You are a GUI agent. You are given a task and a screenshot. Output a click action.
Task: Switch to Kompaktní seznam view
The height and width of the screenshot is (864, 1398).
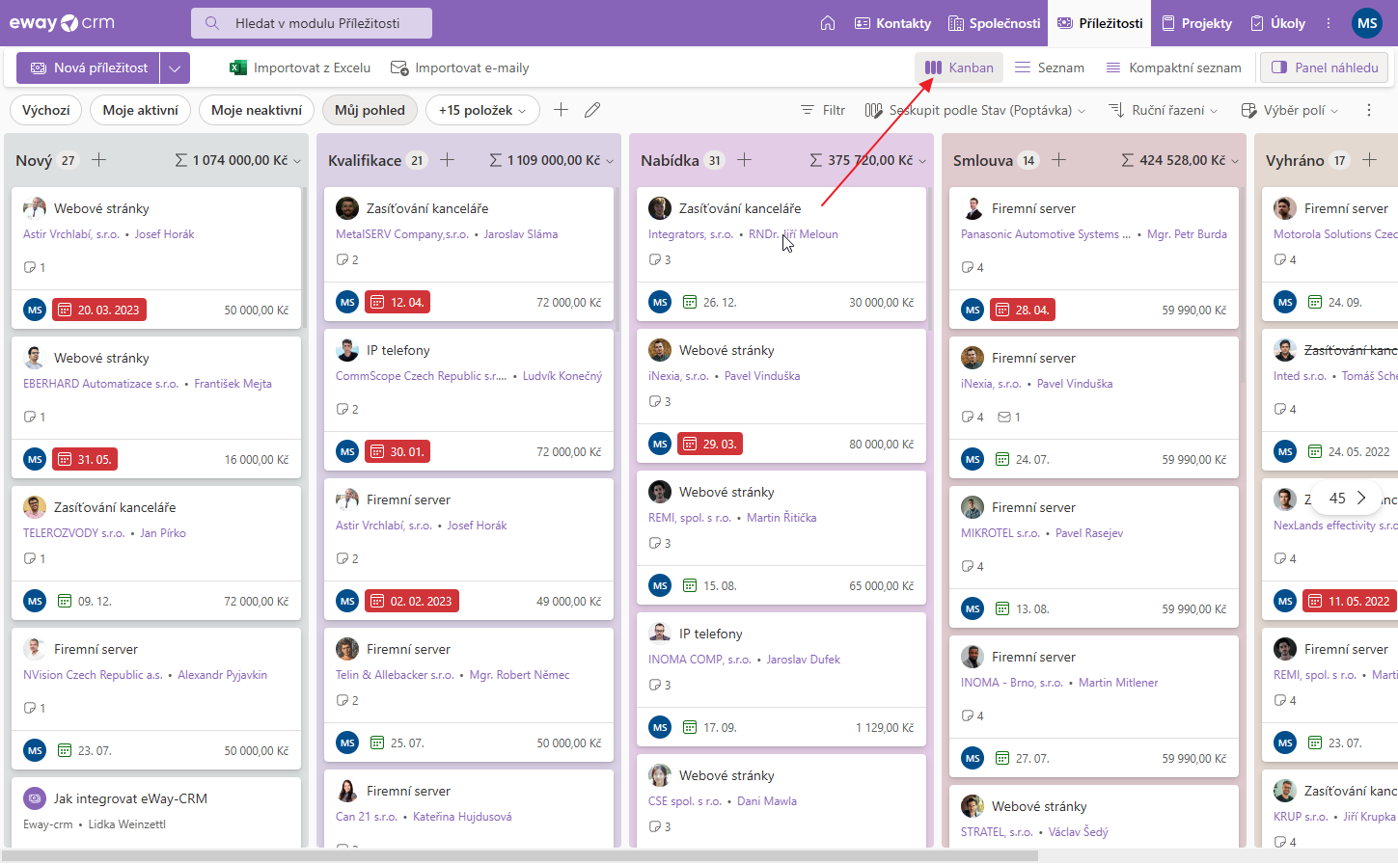tap(1173, 67)
